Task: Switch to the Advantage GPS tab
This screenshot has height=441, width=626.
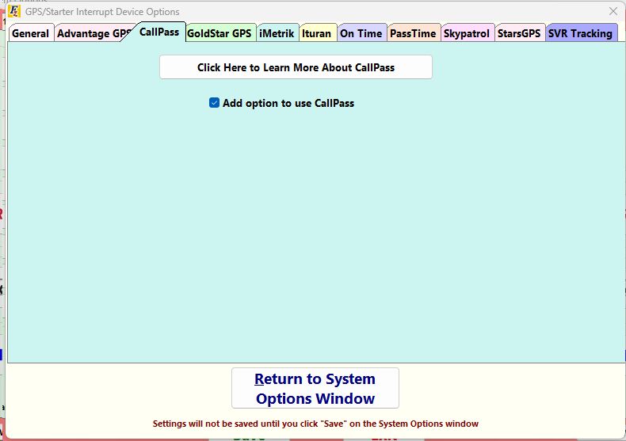Action: pos(93,33)
